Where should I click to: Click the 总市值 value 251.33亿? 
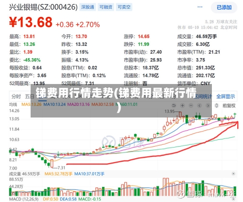point(205,67)
